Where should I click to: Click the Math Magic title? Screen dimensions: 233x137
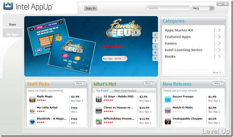click(45, 97)
